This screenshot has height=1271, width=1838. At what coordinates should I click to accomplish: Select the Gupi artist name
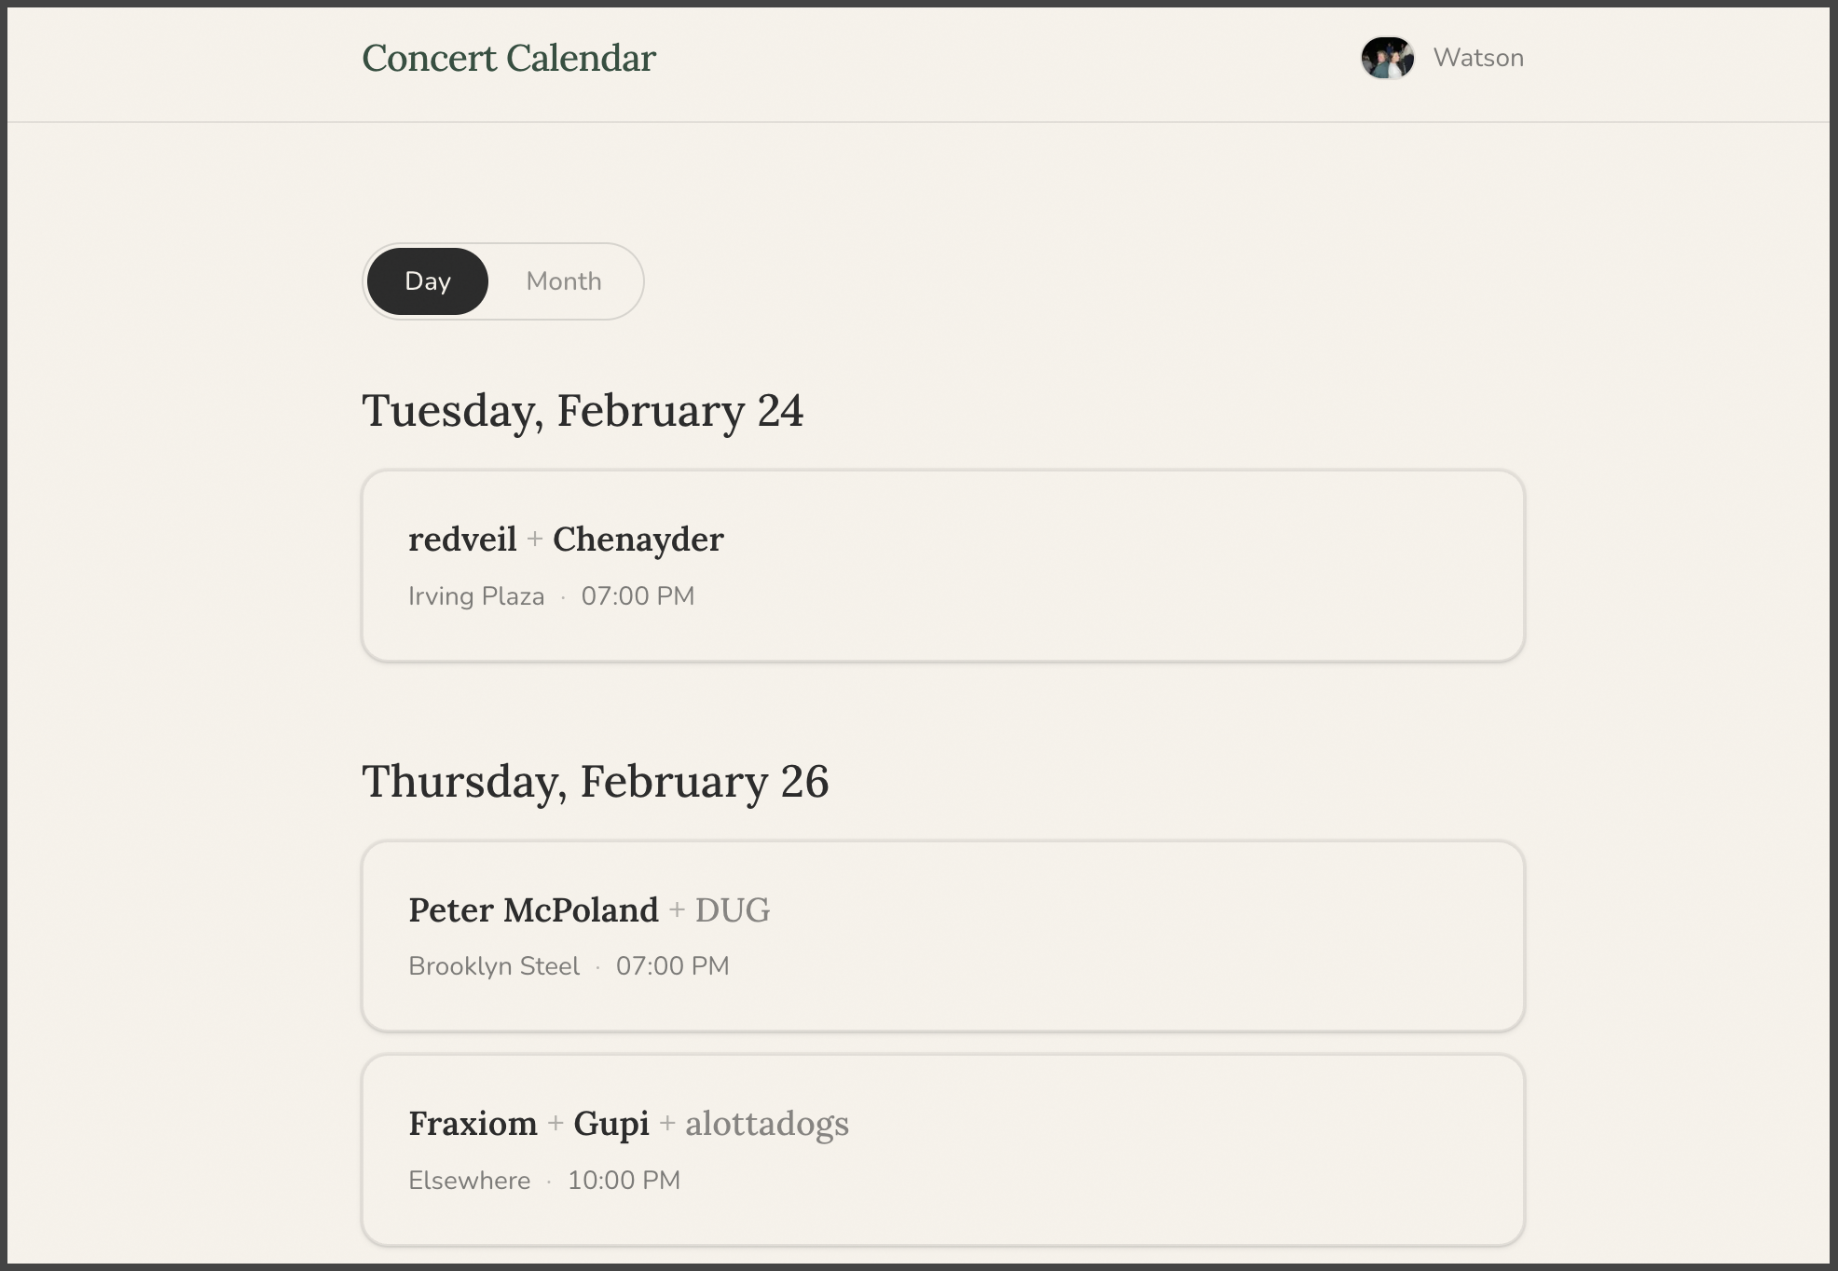611,1124
